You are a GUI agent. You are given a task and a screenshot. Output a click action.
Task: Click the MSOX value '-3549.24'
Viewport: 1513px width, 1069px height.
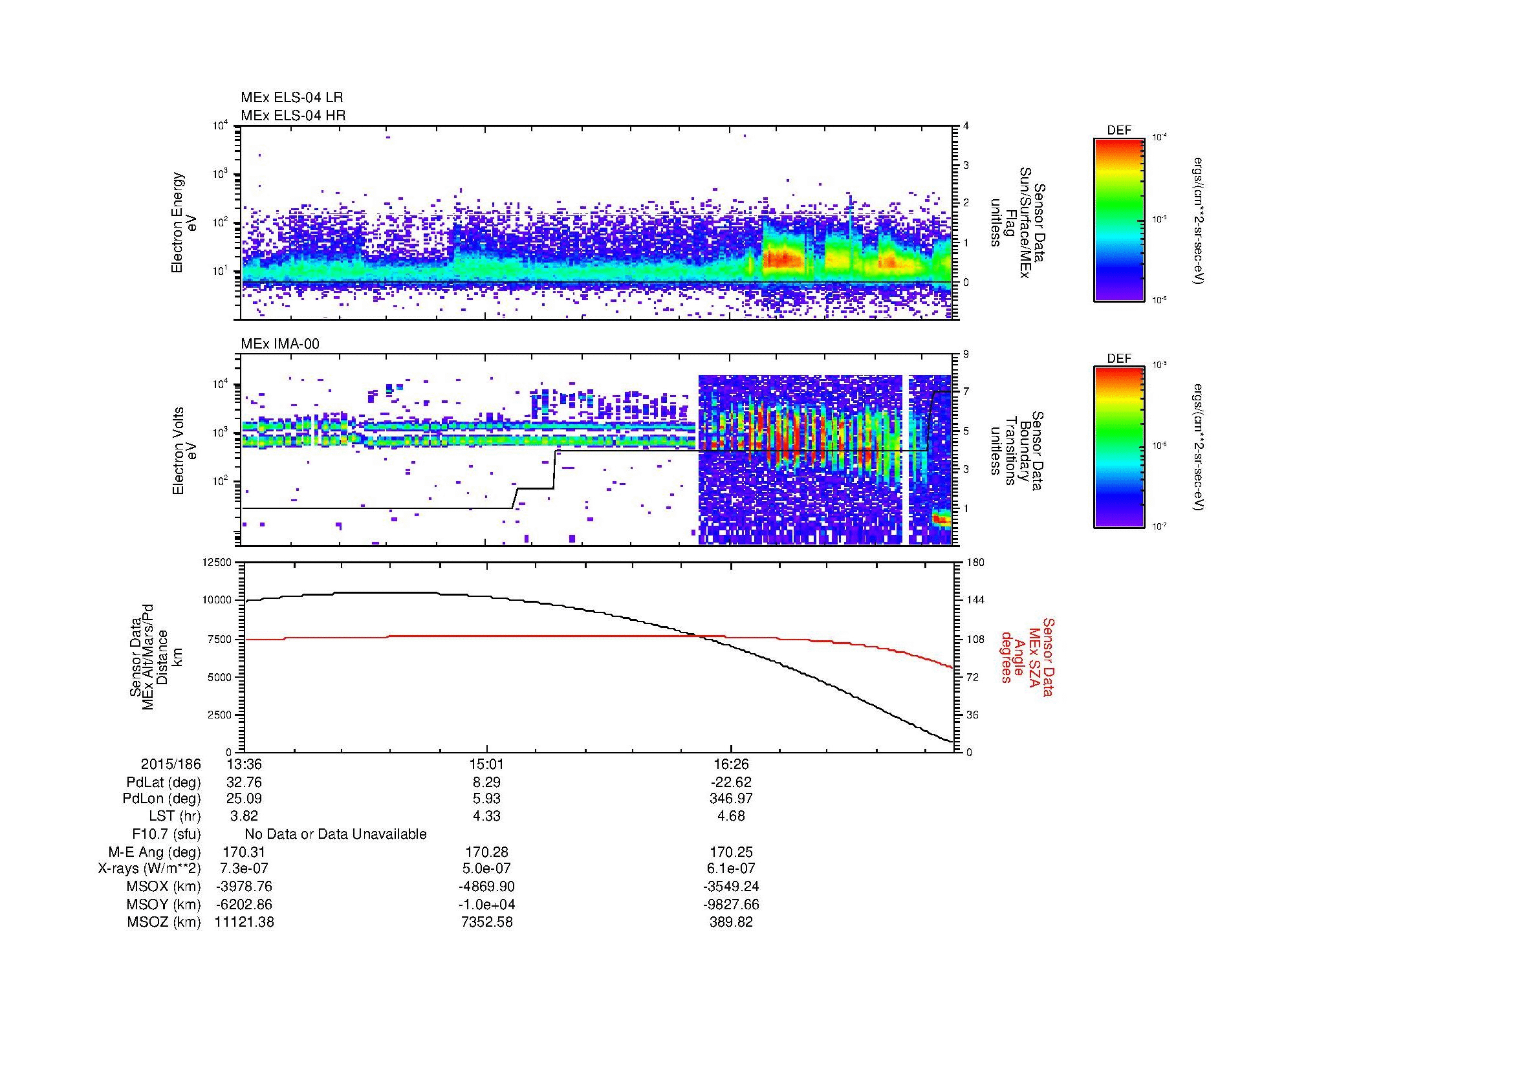tap(732, 887)
